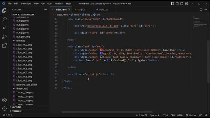
Task: Open Run (10).png in explorer
Action: [23, 37]
